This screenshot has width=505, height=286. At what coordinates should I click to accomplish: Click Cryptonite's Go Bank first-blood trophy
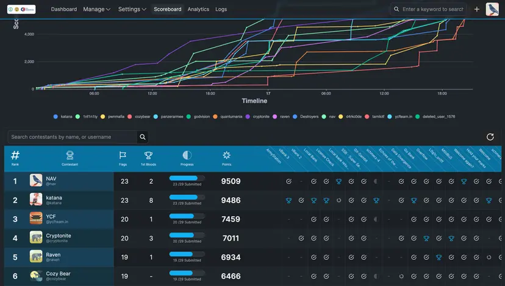(x=426, y=239)
